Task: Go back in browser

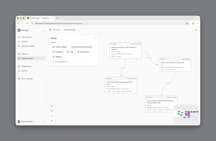Action: [18, 23]
